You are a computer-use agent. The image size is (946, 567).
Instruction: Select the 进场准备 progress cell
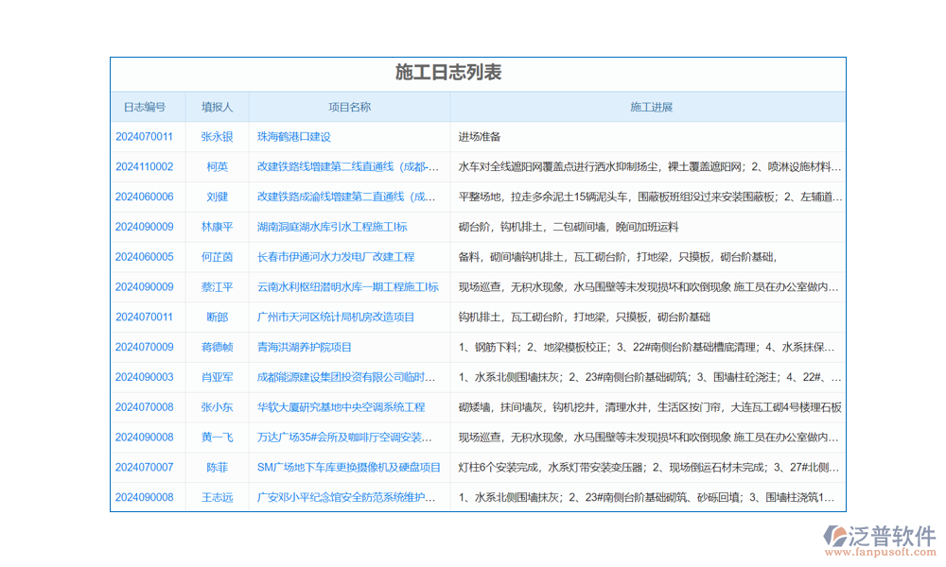coord(480,136)
